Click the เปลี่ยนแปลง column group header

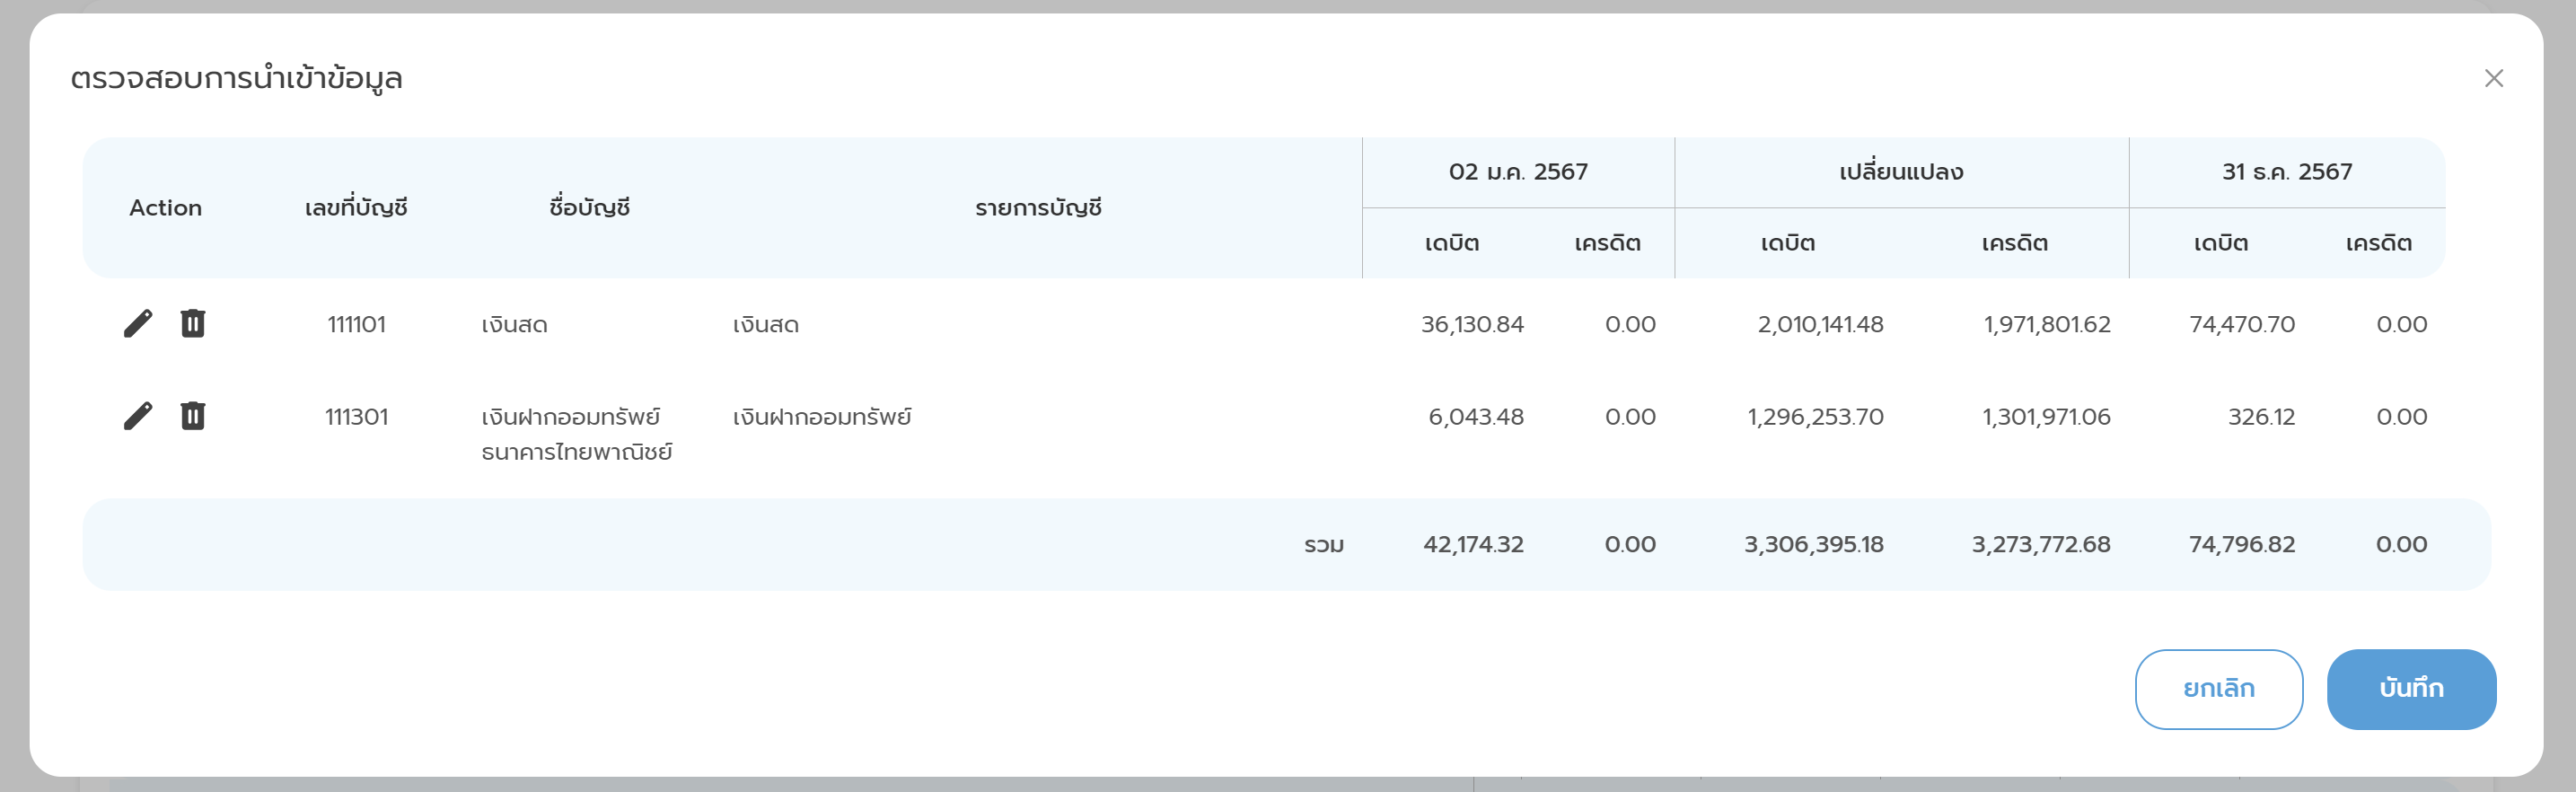point(1900,172)
